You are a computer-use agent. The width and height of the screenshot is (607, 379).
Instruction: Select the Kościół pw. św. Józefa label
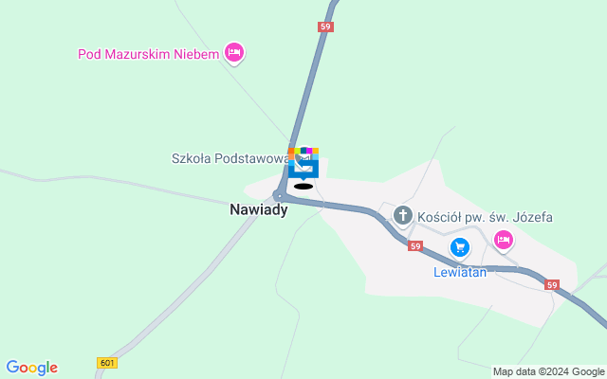point(485,217)
